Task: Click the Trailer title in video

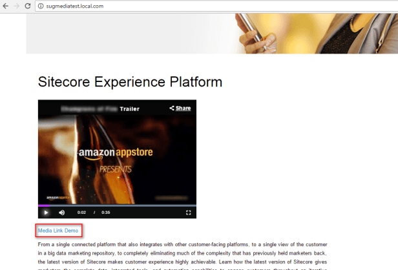Action: (129, 109)
